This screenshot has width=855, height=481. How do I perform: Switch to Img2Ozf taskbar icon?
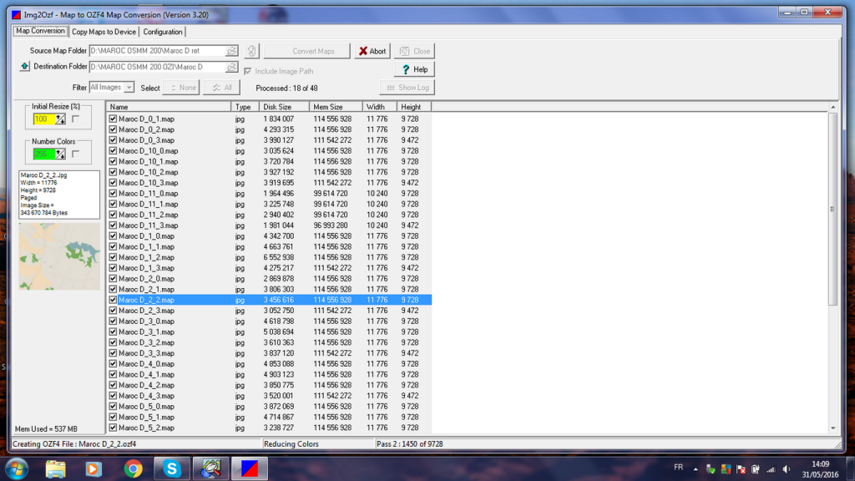(x=250, y=468)
